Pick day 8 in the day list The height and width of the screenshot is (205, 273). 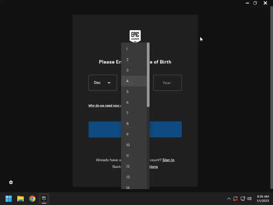pyautogui.click(x=134, y=124)
